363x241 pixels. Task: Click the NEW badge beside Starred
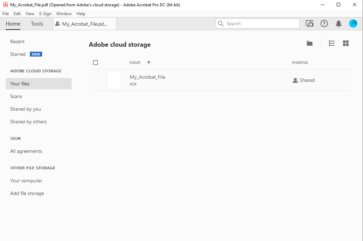point(36,54)
